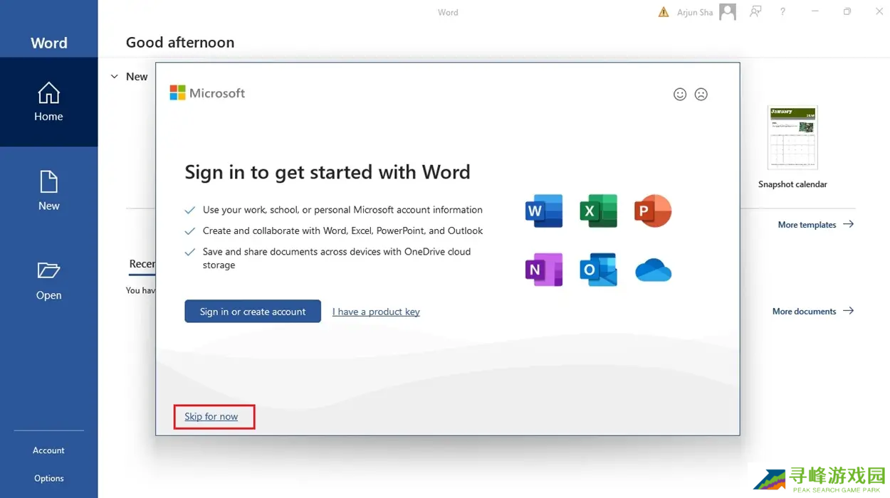This screenshot has height=498, width=890.
Task: Click Skip for now link
Action: (211, 416)
